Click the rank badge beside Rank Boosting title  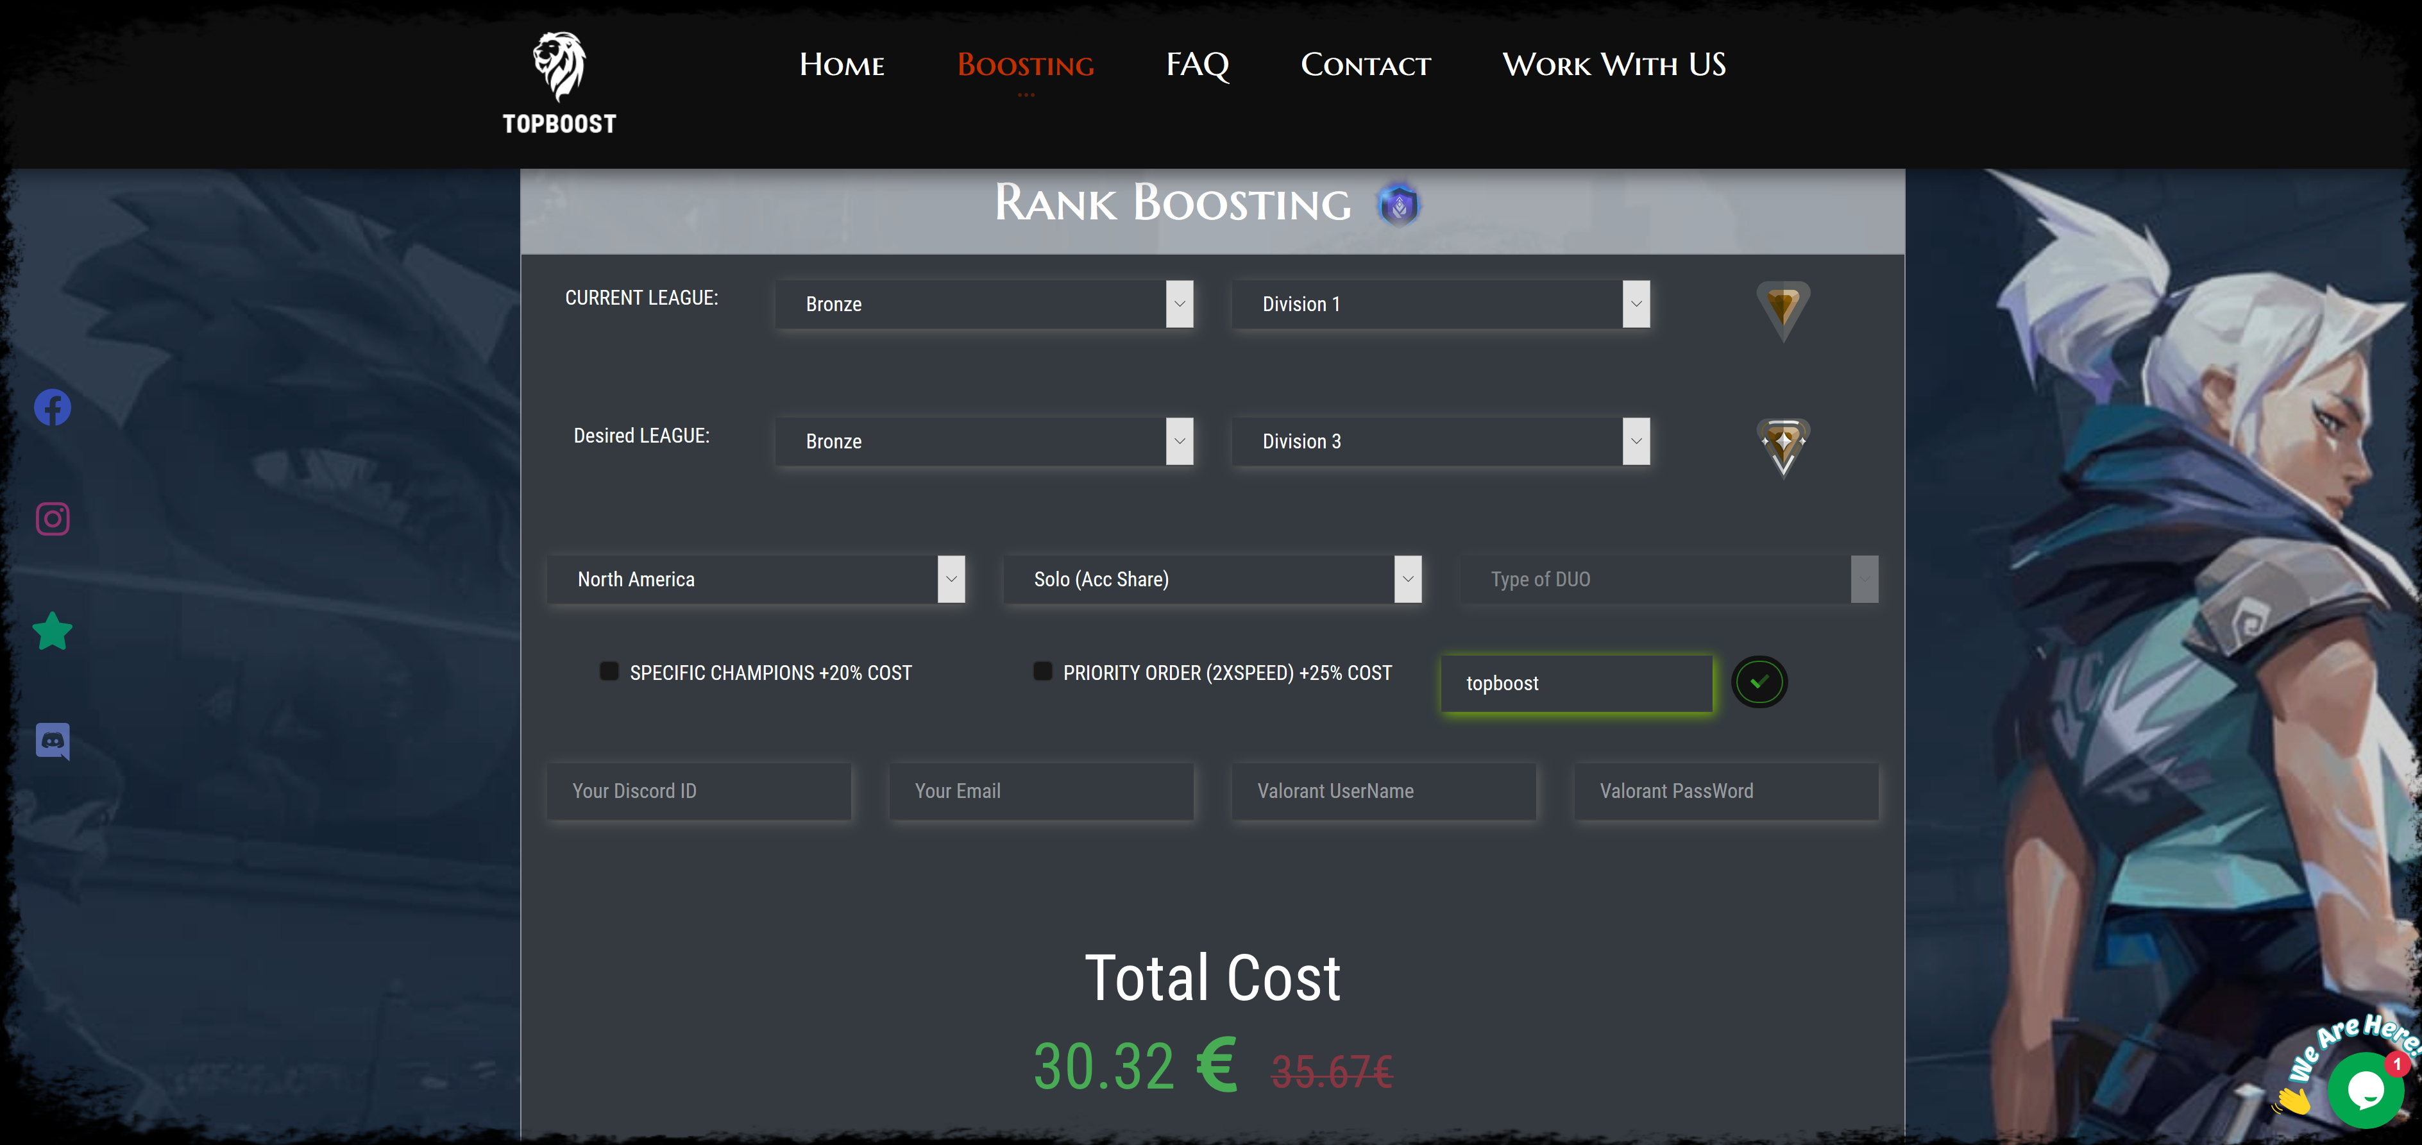[x=1399, y=204]
